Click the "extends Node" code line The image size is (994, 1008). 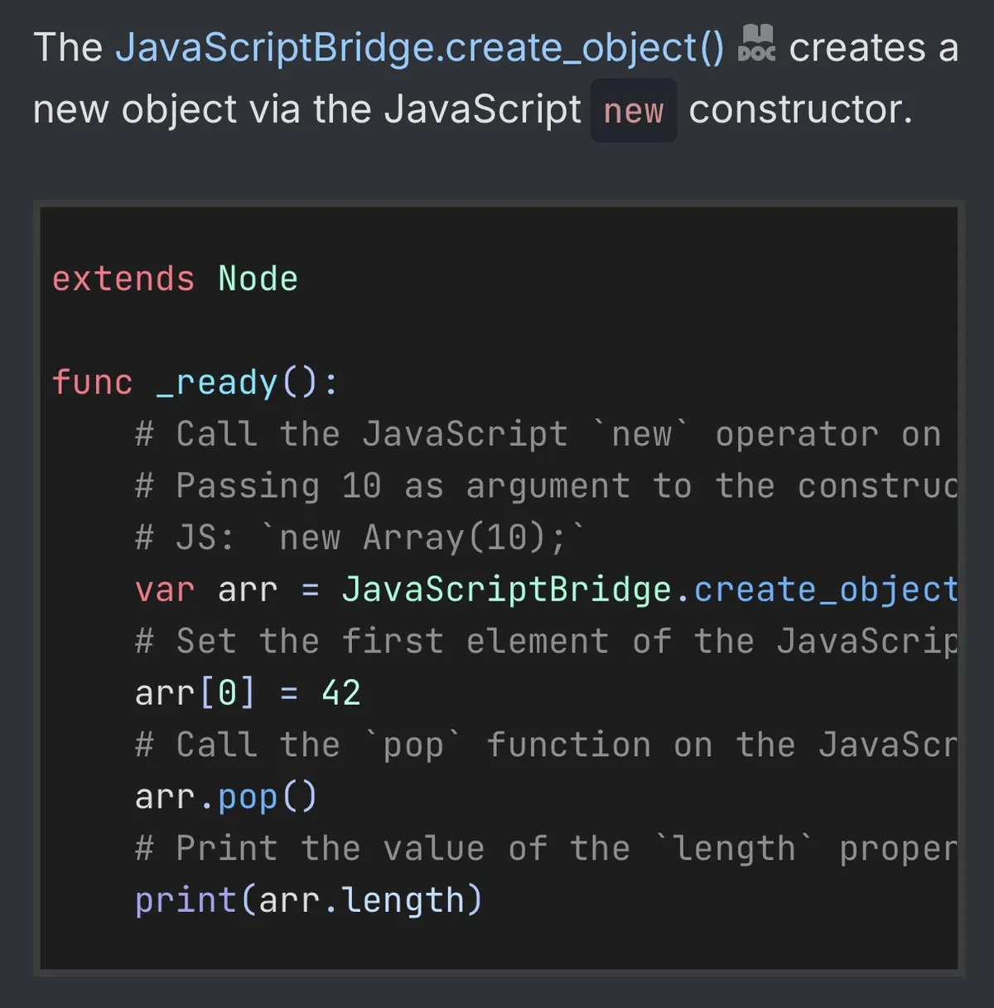[175, 279]
